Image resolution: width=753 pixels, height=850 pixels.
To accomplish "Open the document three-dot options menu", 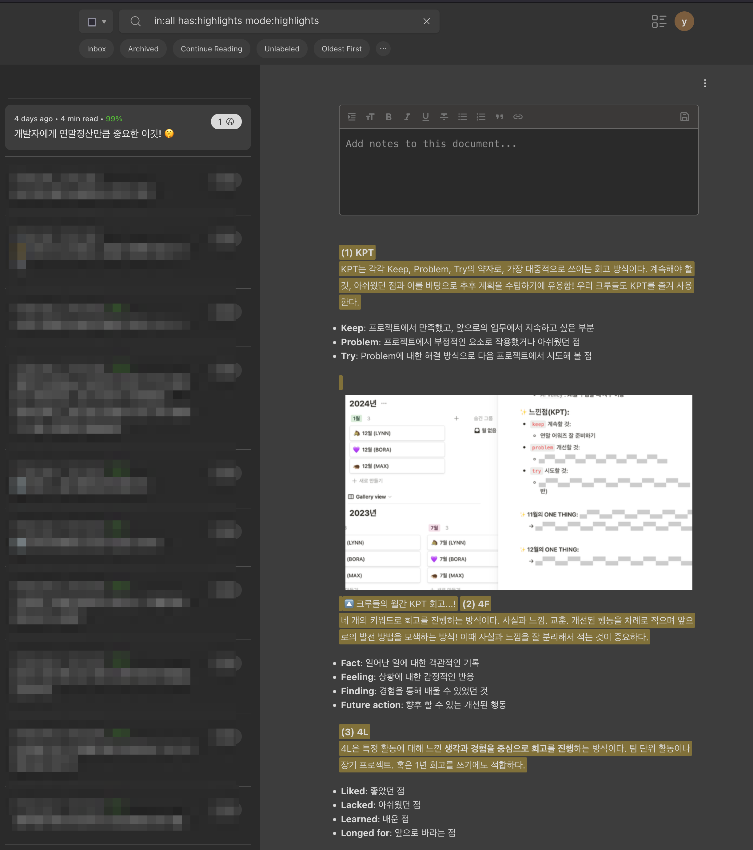I will point(705,83).
